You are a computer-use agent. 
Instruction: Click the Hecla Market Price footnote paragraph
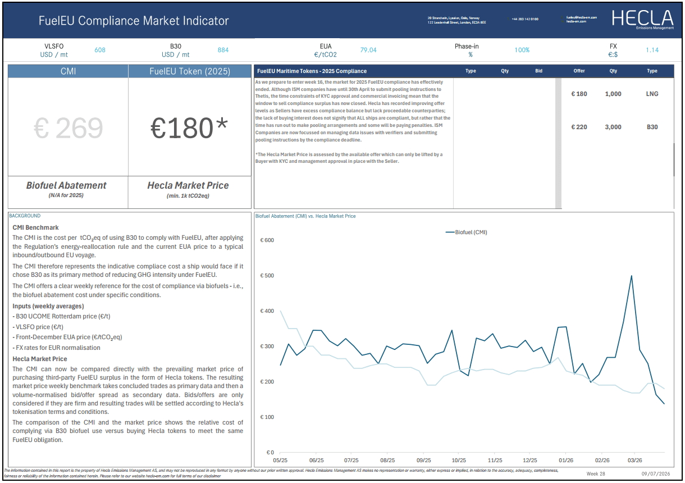[349, 157]
